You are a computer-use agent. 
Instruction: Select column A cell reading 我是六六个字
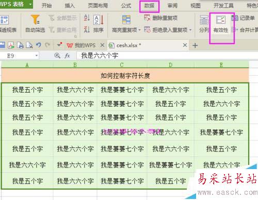(27, 165)
